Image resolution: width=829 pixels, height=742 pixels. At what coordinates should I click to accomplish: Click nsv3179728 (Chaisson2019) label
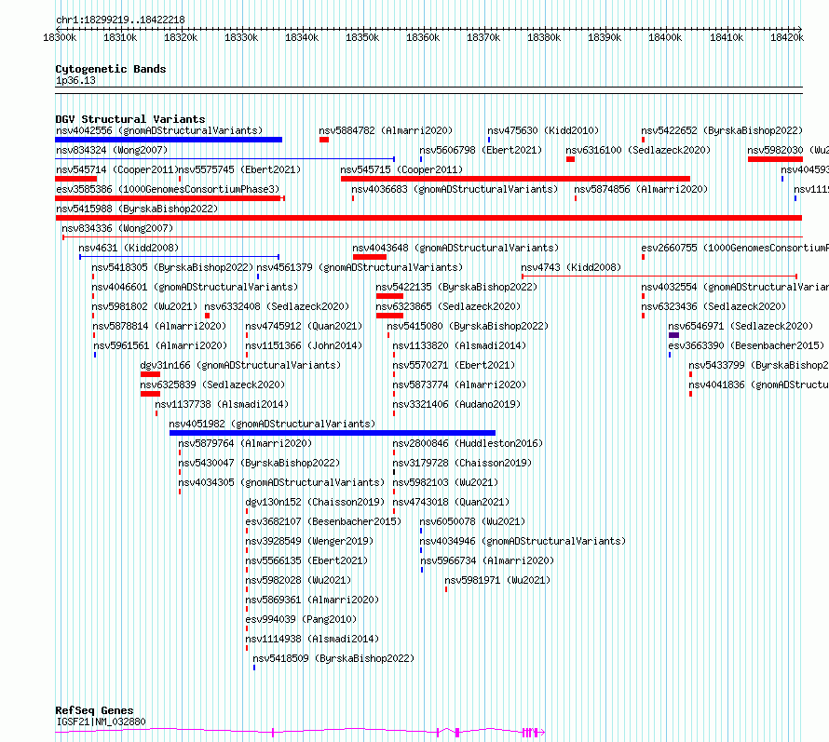pyautogui.click(x=462, y=463)
